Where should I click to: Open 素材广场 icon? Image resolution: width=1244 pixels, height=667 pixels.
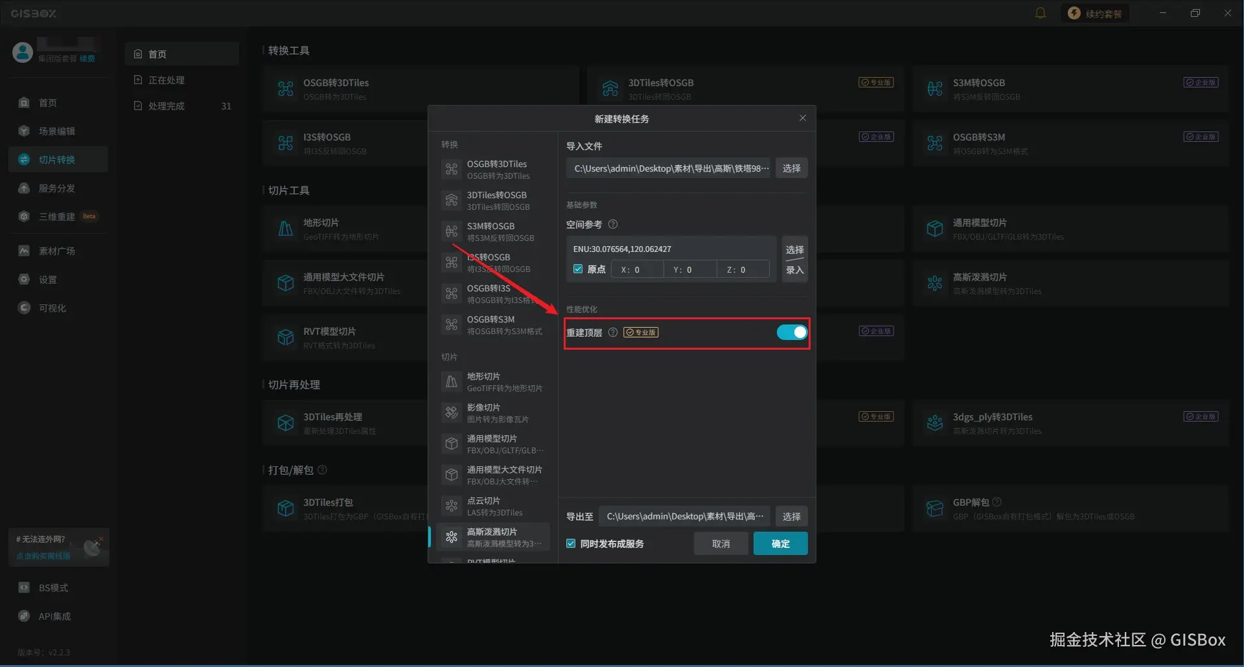pos(24,251)
